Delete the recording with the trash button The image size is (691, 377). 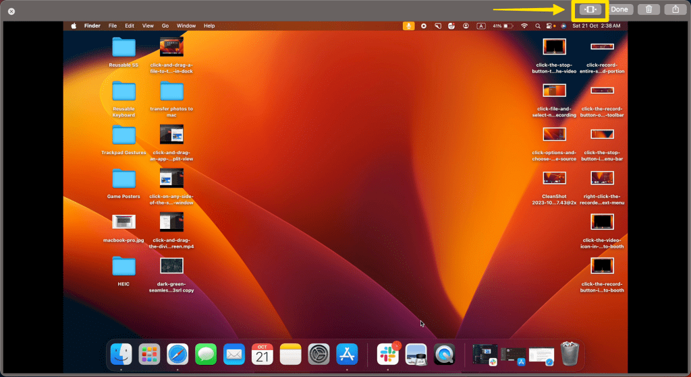pyautogui.click(x=648, y=9)
